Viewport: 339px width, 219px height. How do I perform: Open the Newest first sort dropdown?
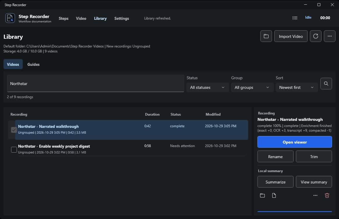[296, 87]
